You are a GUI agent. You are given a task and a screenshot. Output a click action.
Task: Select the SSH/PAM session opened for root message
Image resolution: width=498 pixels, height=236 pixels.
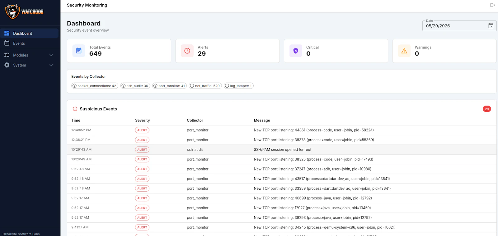tap(282, 150)
